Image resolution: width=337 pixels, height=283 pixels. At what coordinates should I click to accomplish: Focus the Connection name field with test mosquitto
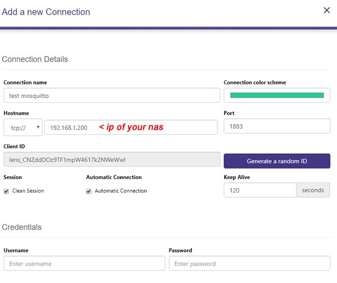click(112, 95)
